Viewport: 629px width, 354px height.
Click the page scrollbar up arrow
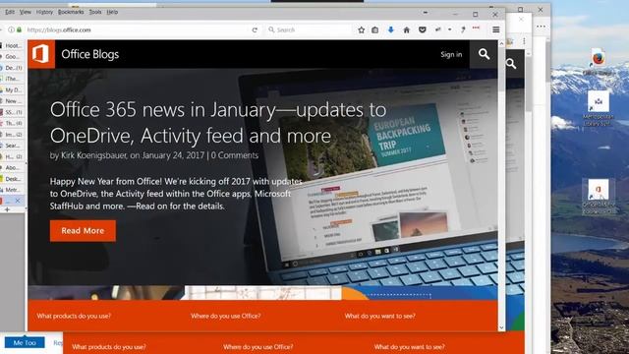(501, 43)
